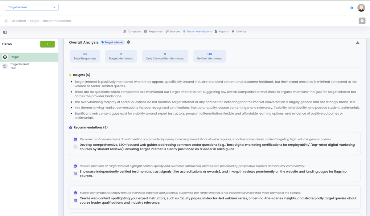Click the Only Competitor Mentioned card
The width and height of the screenshot is (370, 216).
pyautogui.click(x=165, y=56)
